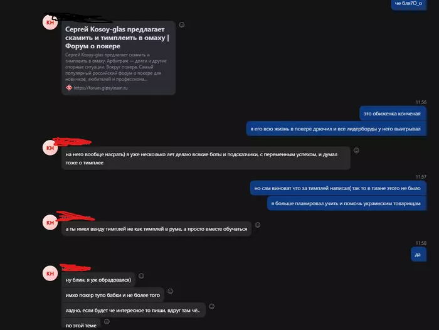Viewport: 439px width, 330px height.
Task: Open the КН profile beside the 'а ты имел ввиду' message
Action: point(50,223)
